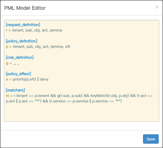Viewport: 163px width, 148px height.
Task: Click 'g(r.sub, p.sub)' in matcher line
Action: tap(70, 96)
